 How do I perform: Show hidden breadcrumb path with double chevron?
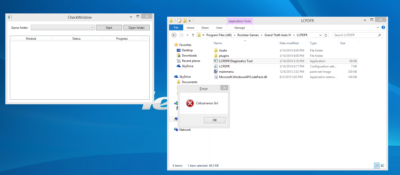point(203,35)
